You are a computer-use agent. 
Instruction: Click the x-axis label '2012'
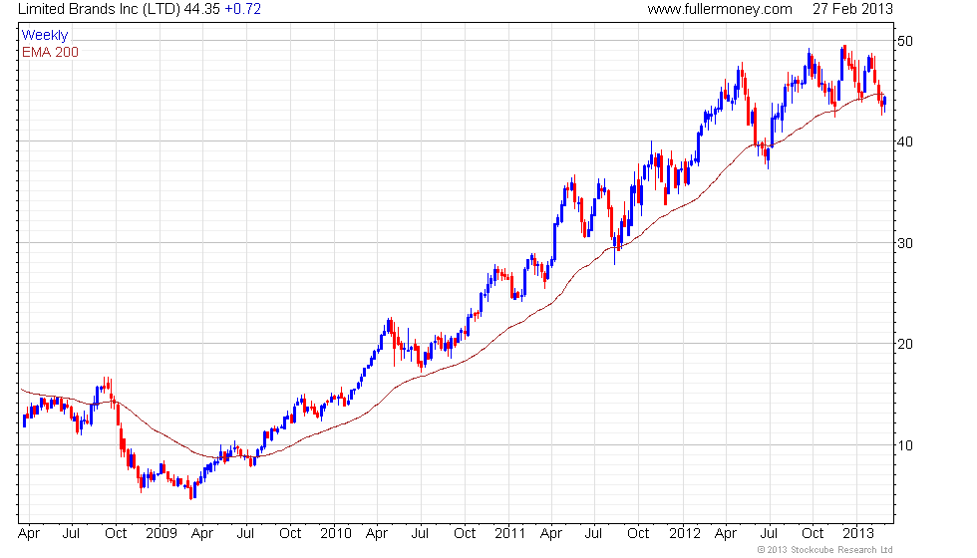click(685, 534)
